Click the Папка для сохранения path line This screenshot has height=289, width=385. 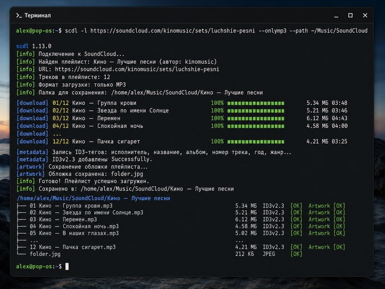[139, 93]
